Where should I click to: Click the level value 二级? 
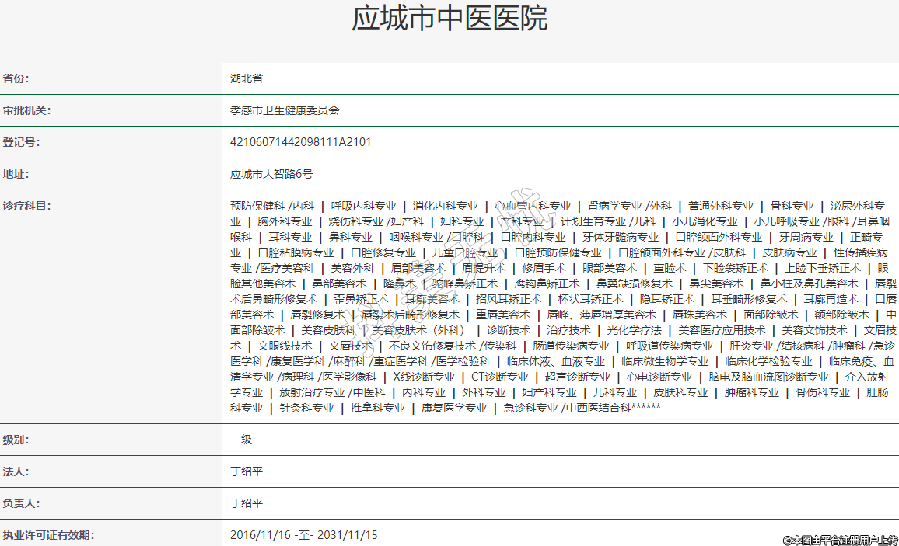241,440
